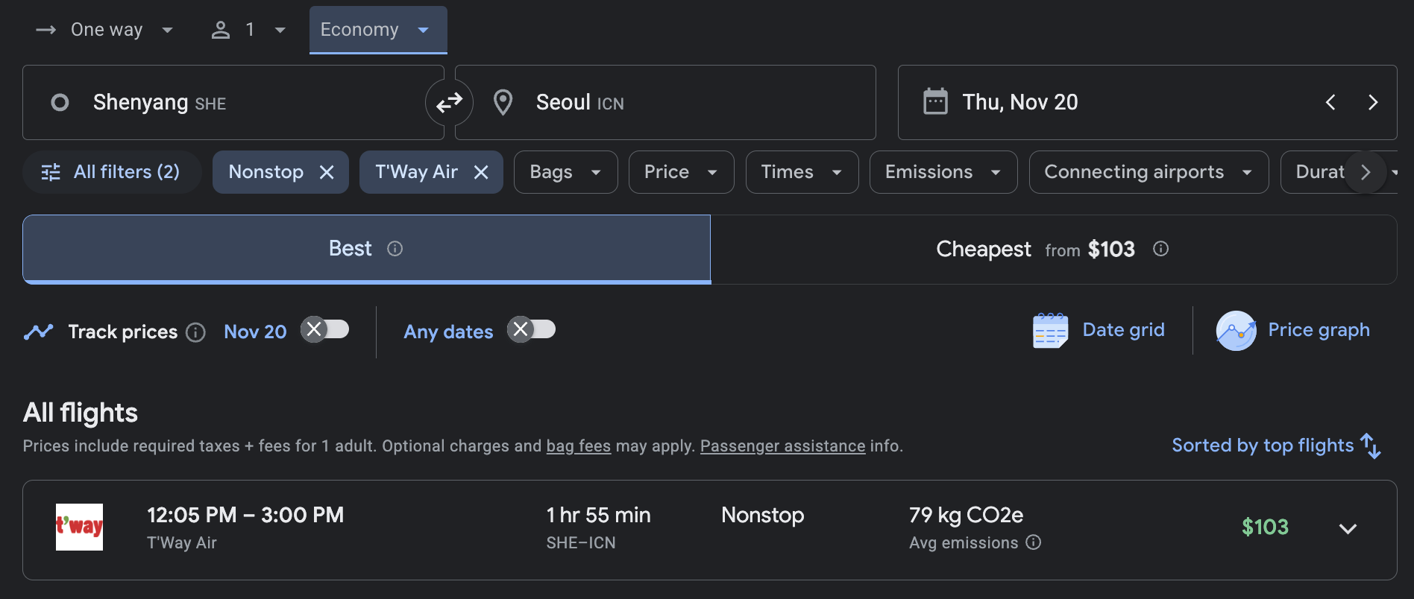The height and width of the screenshot is (599, 1414).
Task: Enable price tracking for Nov 20
Action: 325,329
